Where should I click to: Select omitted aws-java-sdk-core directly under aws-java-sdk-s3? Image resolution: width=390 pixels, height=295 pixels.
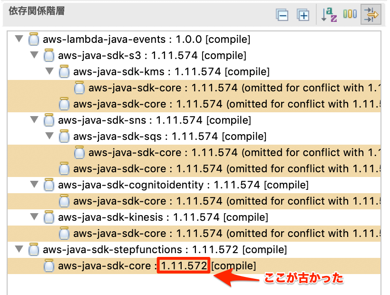tap(194, 104)
